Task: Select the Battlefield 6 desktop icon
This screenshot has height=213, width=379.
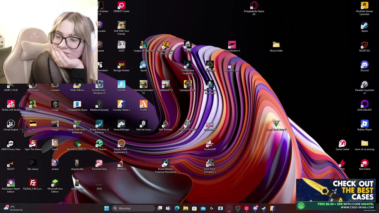Action: coord(166,86)
